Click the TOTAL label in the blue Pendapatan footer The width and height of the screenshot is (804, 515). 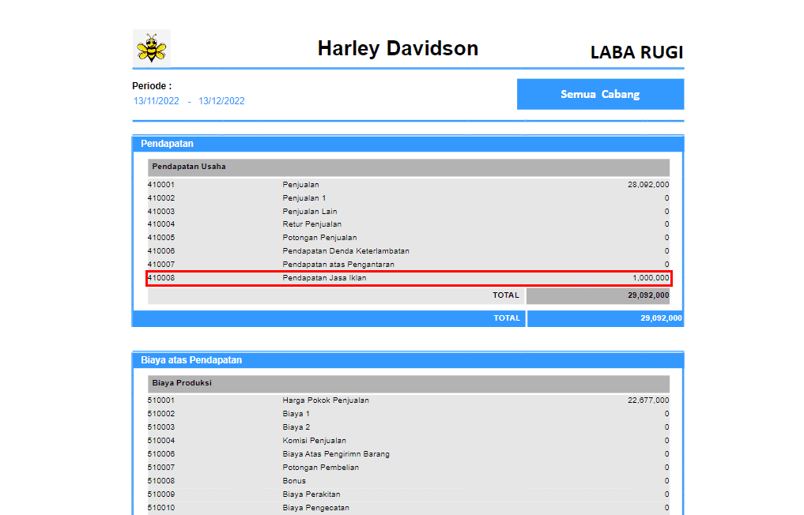tap(507, 318)
